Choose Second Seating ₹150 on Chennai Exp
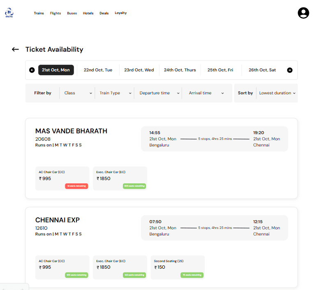Screen dimensions: 323x290 coord(178,267)
